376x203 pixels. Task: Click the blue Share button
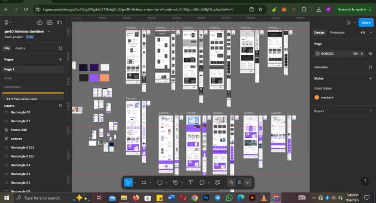click(366, 23)
